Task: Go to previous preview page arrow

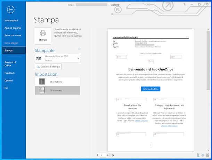Action: click(97, 155)
